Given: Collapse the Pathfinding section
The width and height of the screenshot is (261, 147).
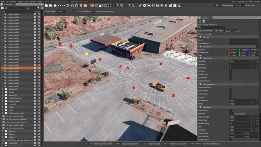Looking at the screenshot, I should coord(200,58).
